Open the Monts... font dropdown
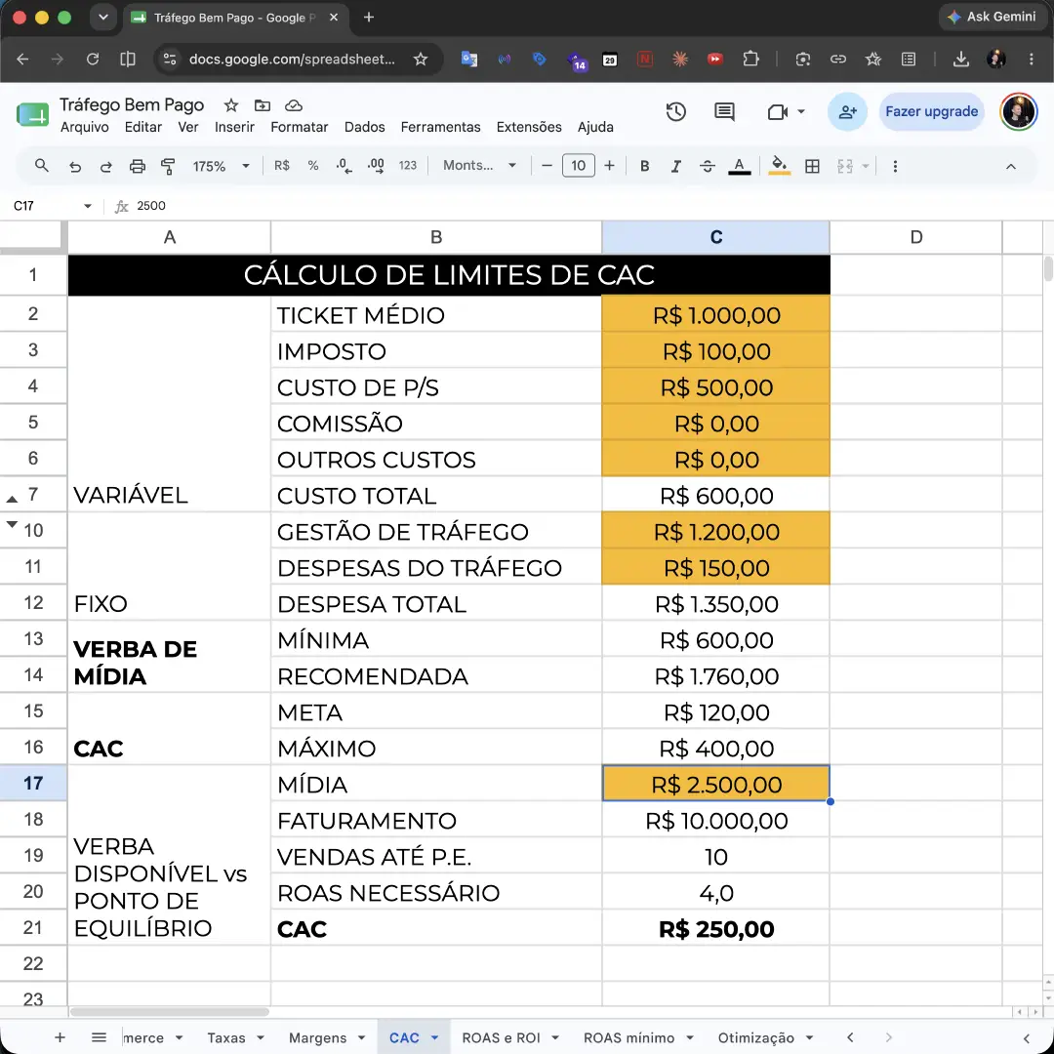Image resolution: width=1054 pixels, height=1054 pixels. coord(479,165)
